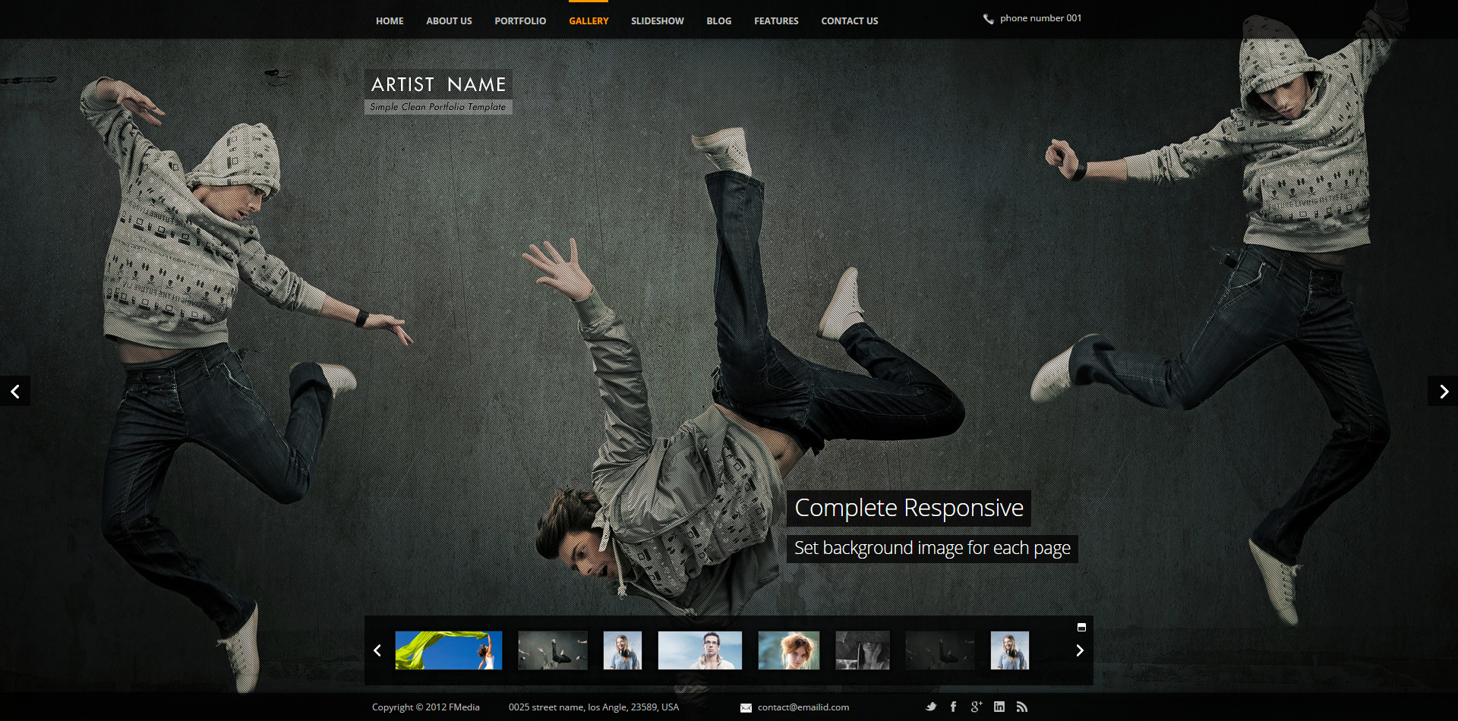The height and width of the screenshot is (721, 1458).
Task: Select the black-and-white face thumbnail
Action: pos(863,650)
